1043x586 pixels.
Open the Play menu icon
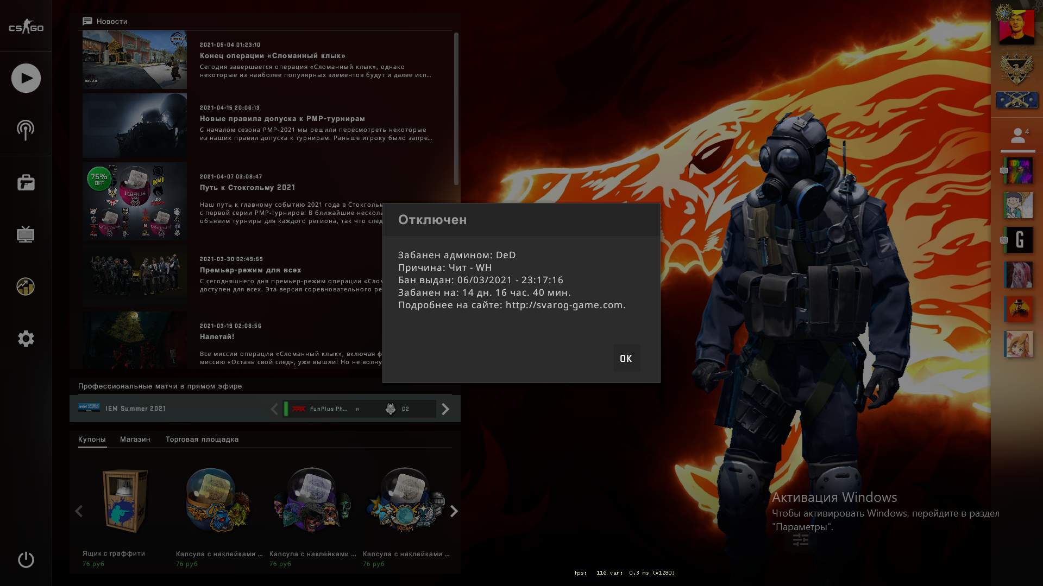(x=26, y=78)
